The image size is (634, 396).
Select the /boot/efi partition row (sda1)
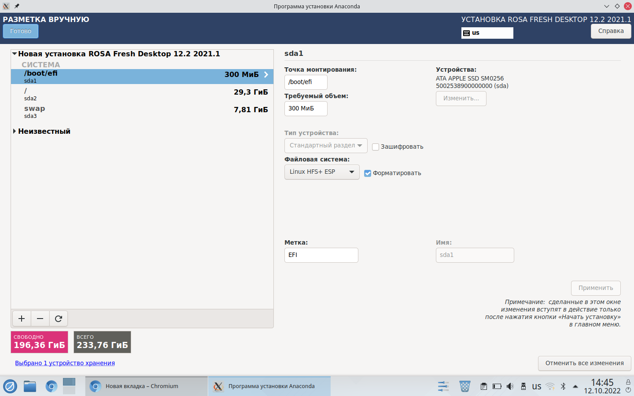coord(142,77)
